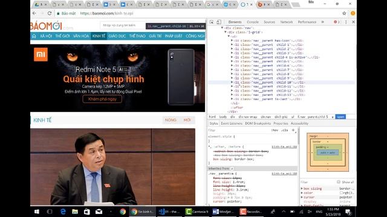Viewport: 387px width, 217px height.
Task: Toggle the device toolbar icon in DevTools
Action: pyautogui.click(x=219, y=22)
